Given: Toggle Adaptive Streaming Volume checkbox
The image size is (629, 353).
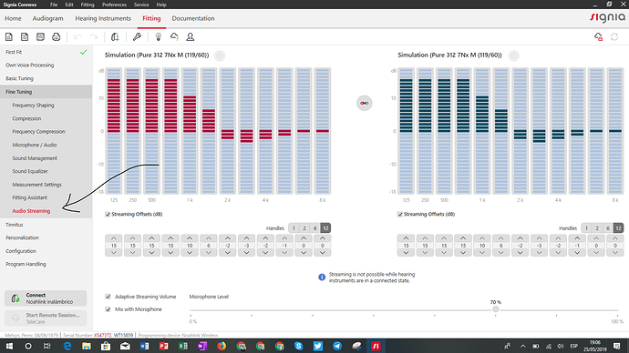Looking at the screenshot, I should [108, 297].
